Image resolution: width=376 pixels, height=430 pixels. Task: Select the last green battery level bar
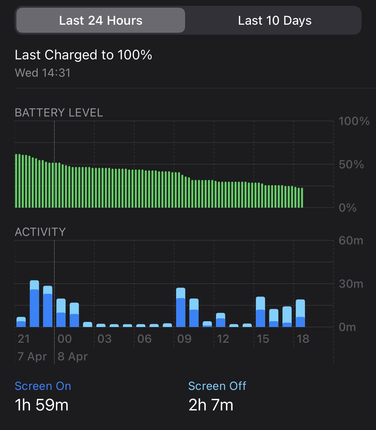302,198
